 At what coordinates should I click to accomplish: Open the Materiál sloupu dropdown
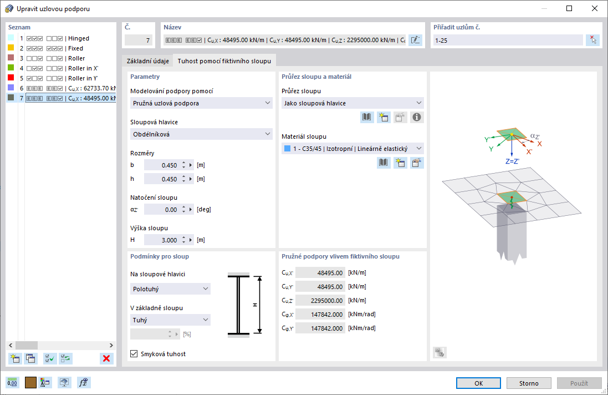pyautogui.click(x=352, y=149)
